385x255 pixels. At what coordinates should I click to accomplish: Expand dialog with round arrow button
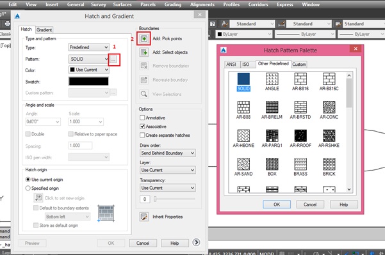tap(196, 242)
